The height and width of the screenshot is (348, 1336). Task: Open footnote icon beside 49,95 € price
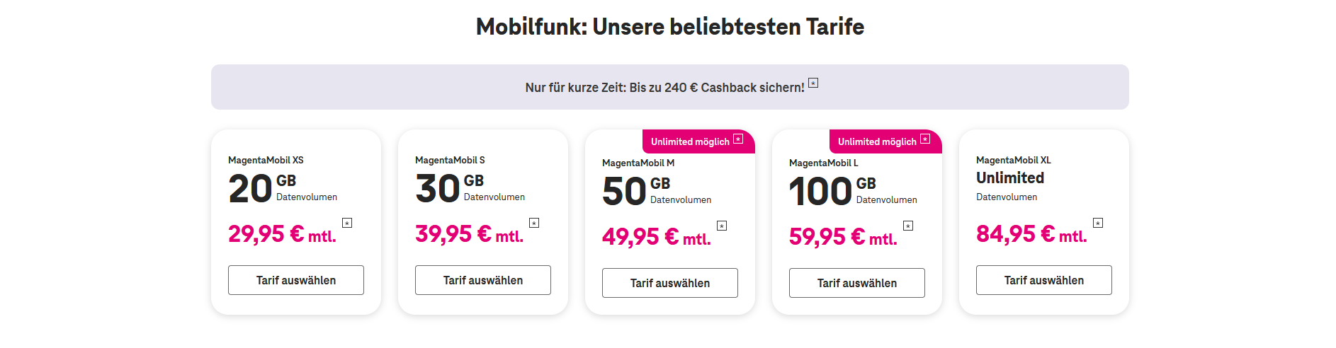722,226
